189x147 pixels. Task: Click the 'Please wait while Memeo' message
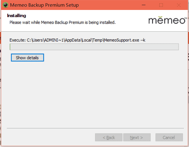click(x=62, y=22)
